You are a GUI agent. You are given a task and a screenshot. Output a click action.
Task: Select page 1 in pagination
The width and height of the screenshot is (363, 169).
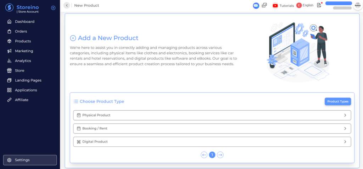(x=212, y=155)
